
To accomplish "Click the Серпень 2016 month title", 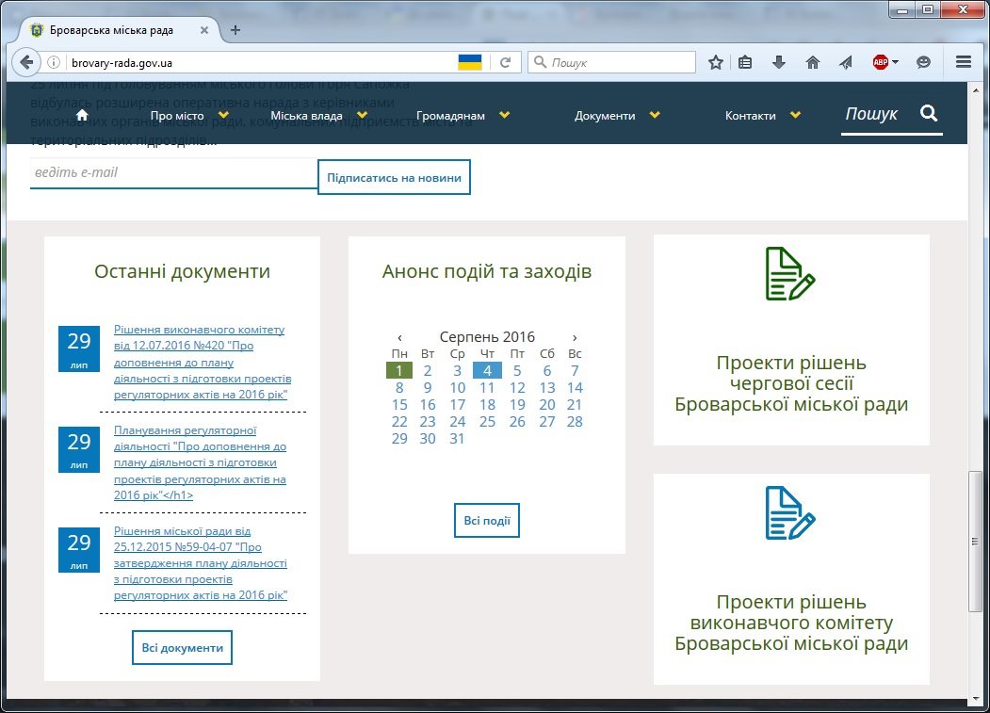I will click(x=487, y=336).
